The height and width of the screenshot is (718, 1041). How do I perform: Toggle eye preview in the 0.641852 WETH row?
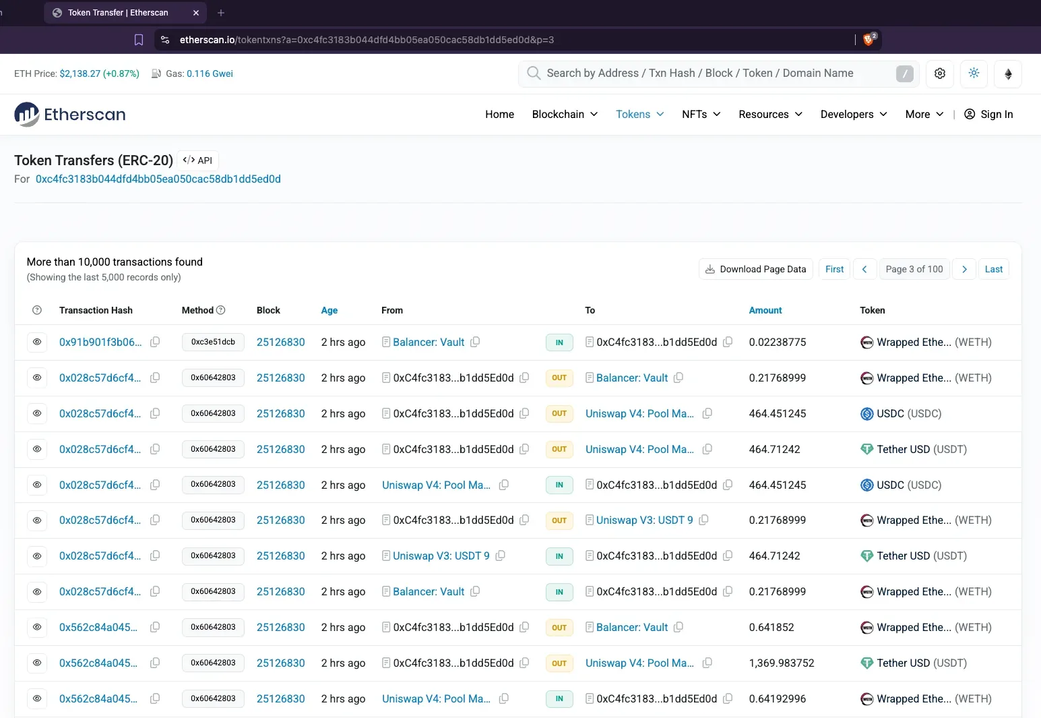click(37, 627)
